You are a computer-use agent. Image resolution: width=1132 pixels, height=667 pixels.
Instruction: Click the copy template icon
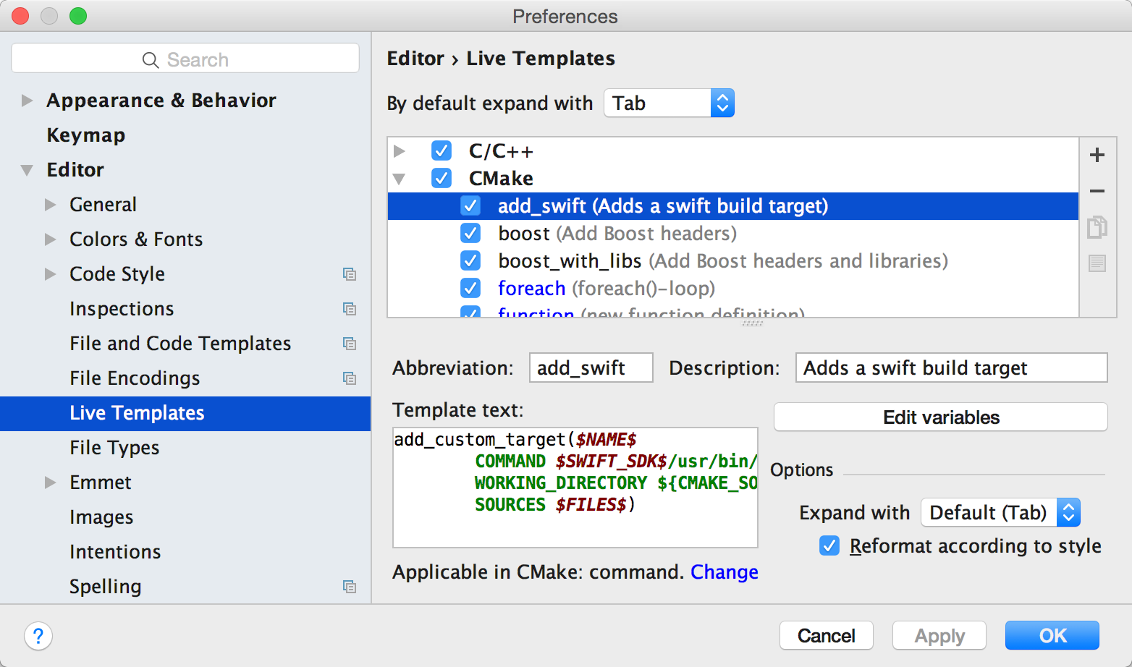click(1097, 227)
